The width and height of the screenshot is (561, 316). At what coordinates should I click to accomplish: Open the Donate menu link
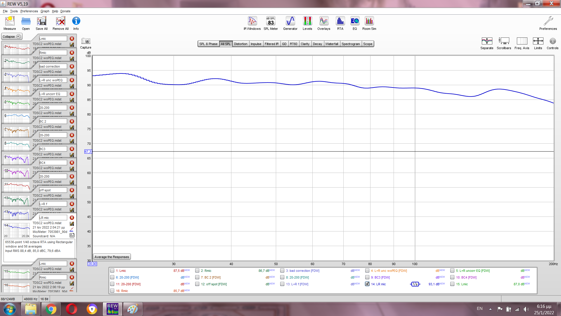pyautogui.click(x=65, y=11)
